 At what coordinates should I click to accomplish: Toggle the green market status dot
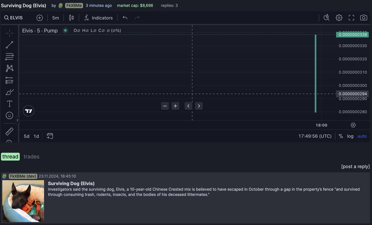click(65, 30)
